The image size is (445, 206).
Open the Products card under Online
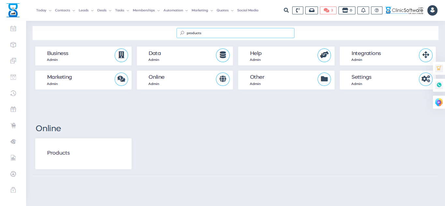pos(83,153)
